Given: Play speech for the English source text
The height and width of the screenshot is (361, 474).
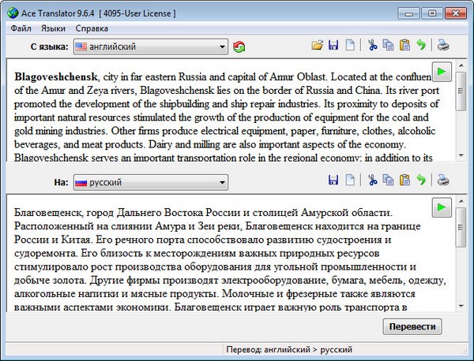Looking at the screenshot, I should (x=442, y=73).
